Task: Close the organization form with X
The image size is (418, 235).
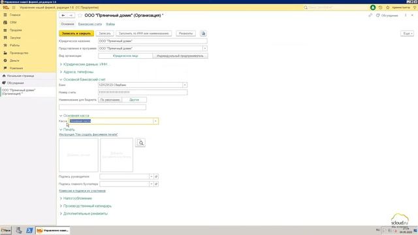Action: click(x=412, y=16)
